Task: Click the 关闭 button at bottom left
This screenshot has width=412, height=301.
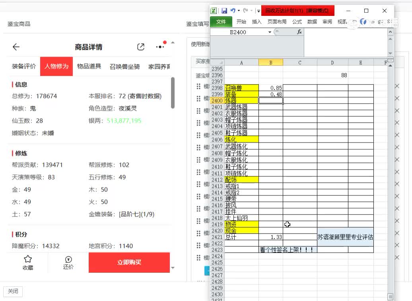Action: [13, 291]
